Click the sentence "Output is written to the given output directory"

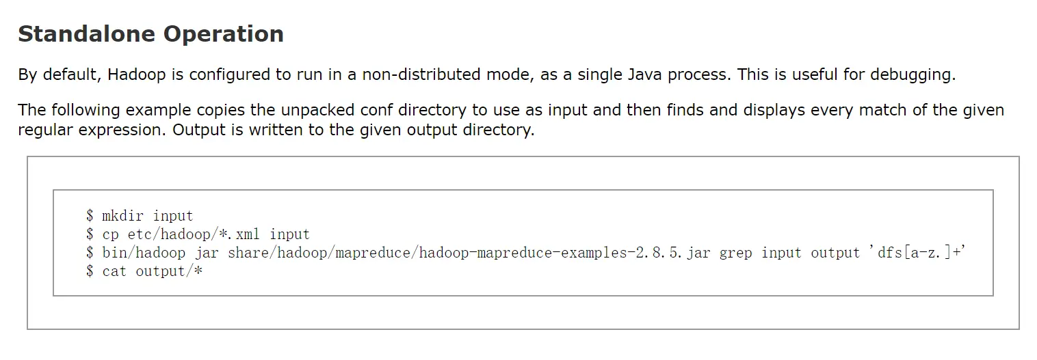pos(353,130)
